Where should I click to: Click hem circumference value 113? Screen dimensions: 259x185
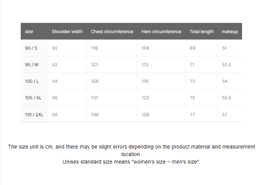pyautogui.click(x=145, y=65)
